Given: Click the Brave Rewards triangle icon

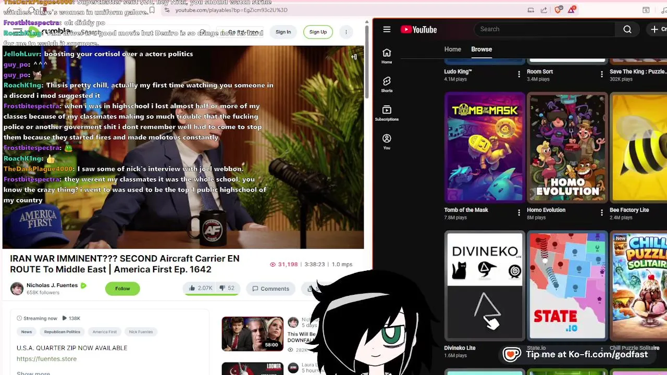Looking at the screenshot, I should (572, 9).
